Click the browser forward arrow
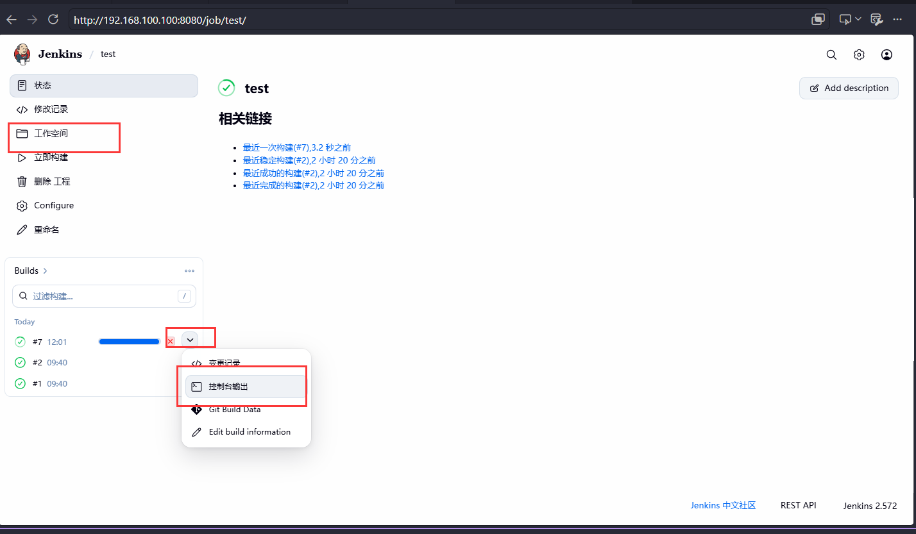 pyautogui.click(x=32, y=20)
